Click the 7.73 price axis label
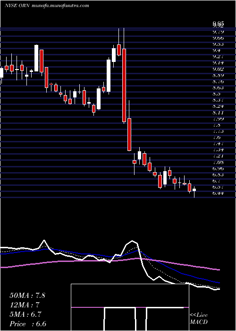 click(x=218, y=131)
